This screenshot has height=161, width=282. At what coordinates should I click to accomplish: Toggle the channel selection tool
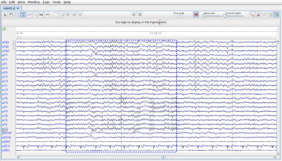point(29,15)
